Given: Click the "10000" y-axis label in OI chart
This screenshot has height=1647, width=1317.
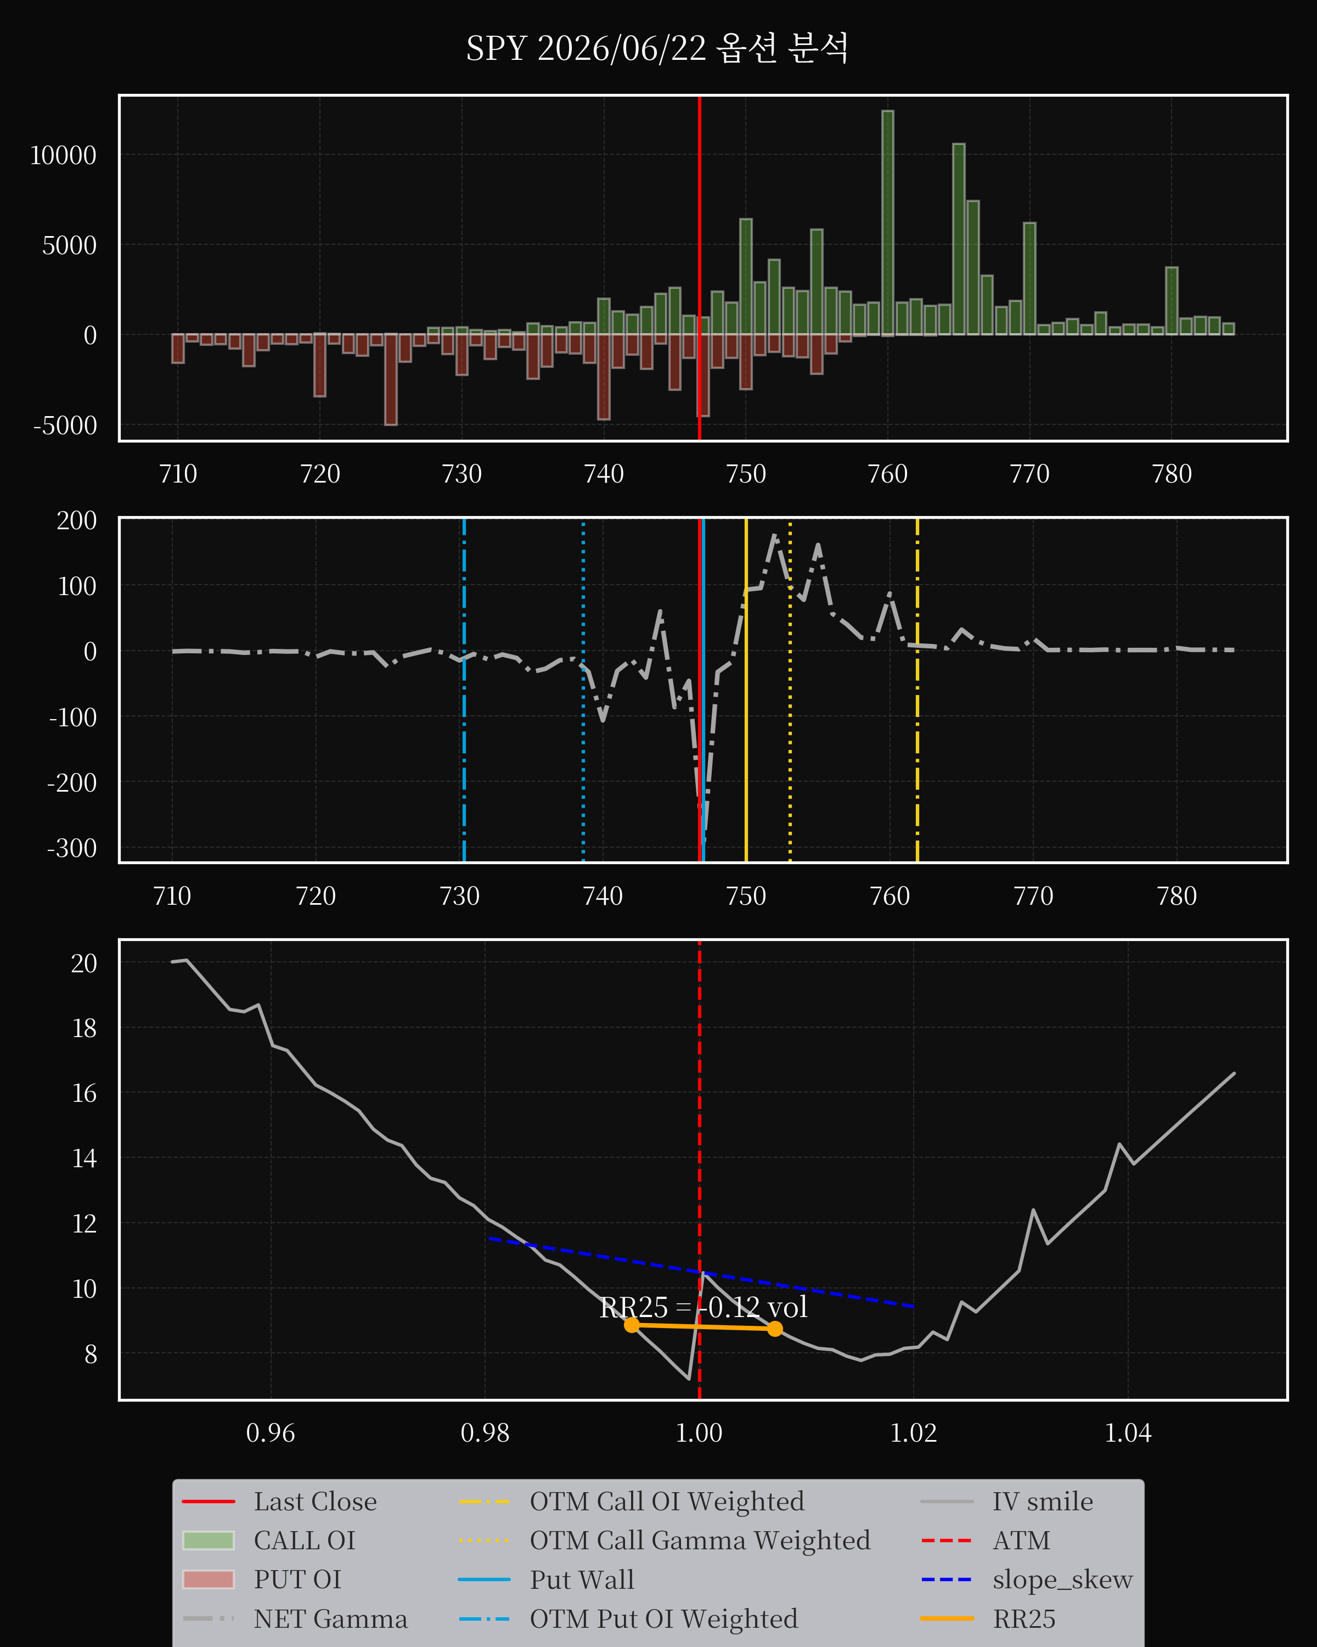Looking at the screenshot, I should [63, 155].
